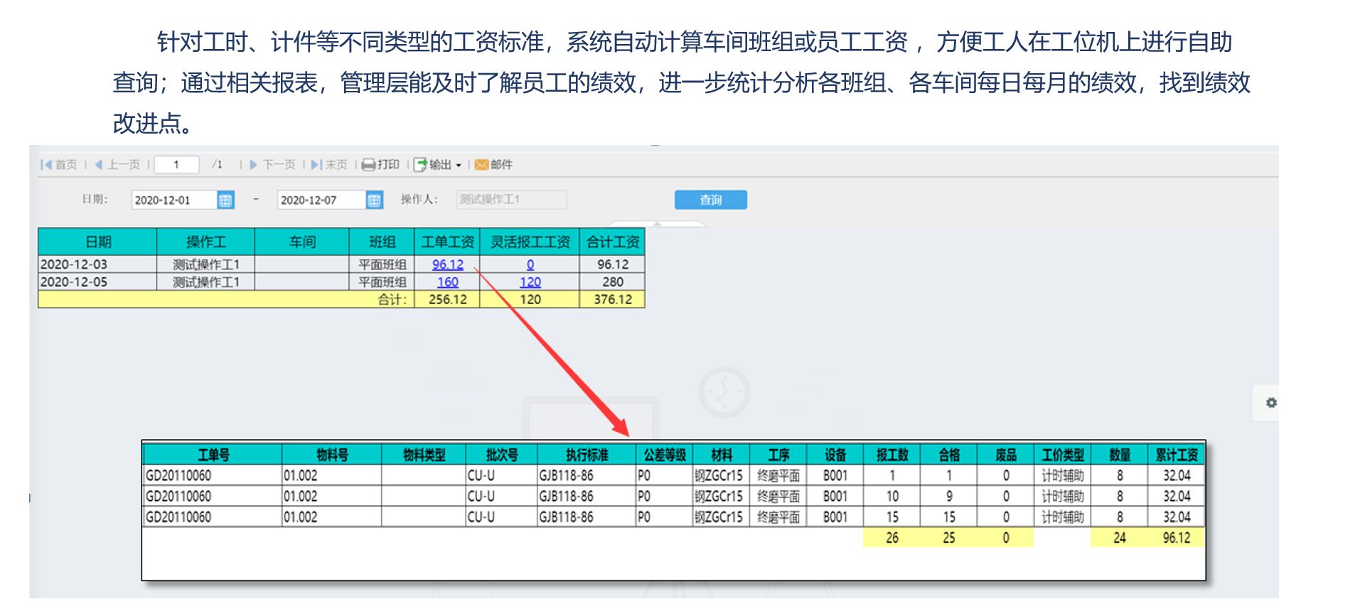Open the 160 work order wage link

point(447,282)
